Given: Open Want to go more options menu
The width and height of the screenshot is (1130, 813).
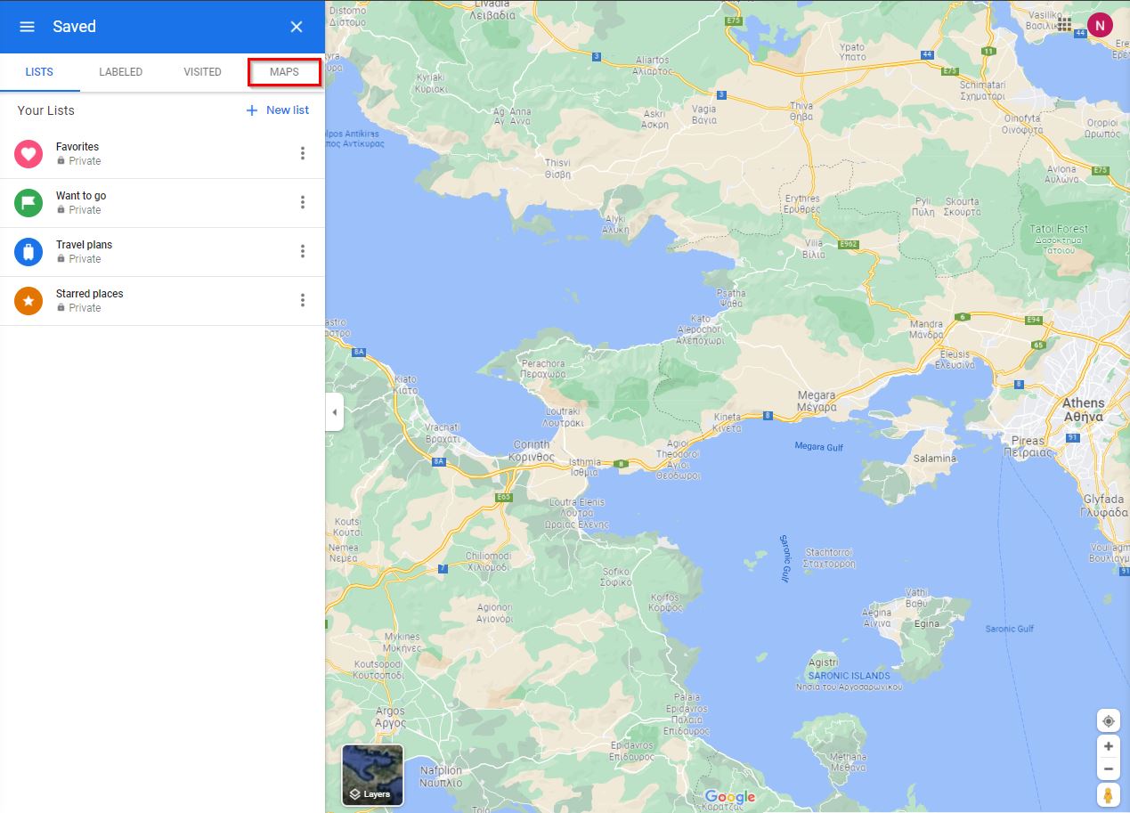Looking at the screenshot, I should [303, 202].
